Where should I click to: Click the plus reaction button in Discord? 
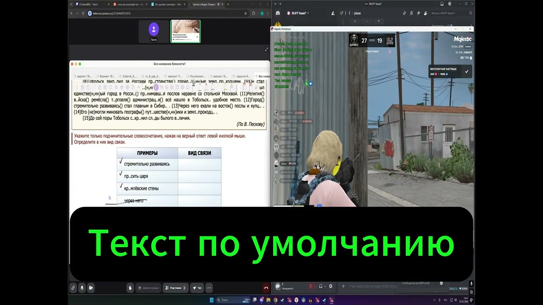tap(355, 21)
